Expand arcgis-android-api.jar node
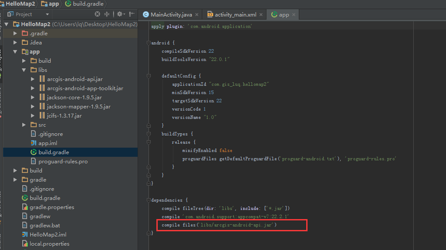446x250 pixels. [x=33, y=79]
